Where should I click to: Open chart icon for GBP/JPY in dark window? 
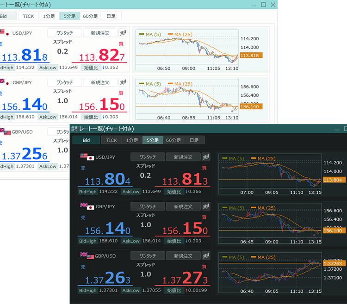(206, 206)
